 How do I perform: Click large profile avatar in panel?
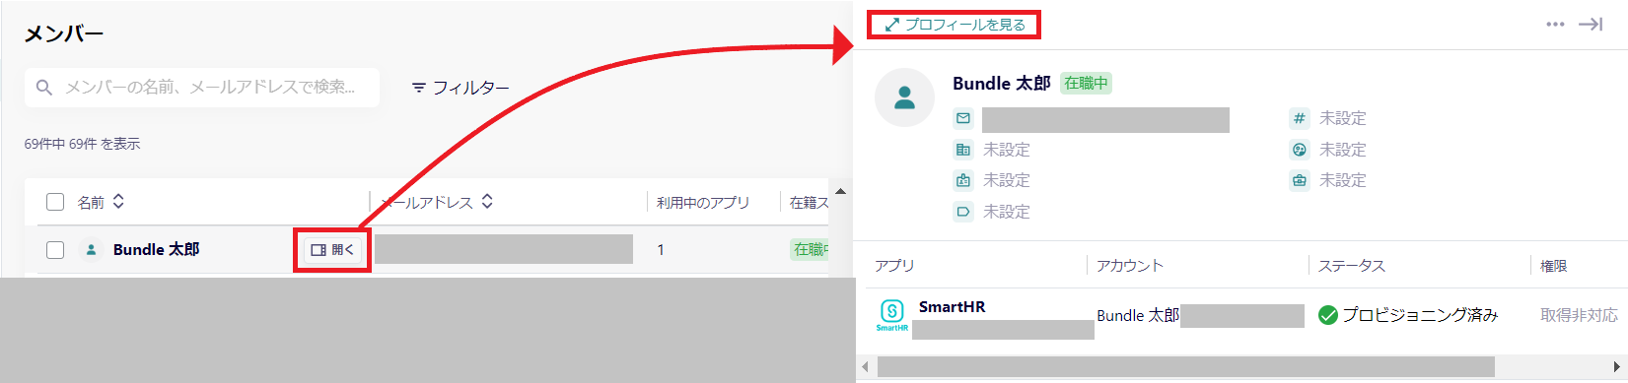click(x=904, y=97)
